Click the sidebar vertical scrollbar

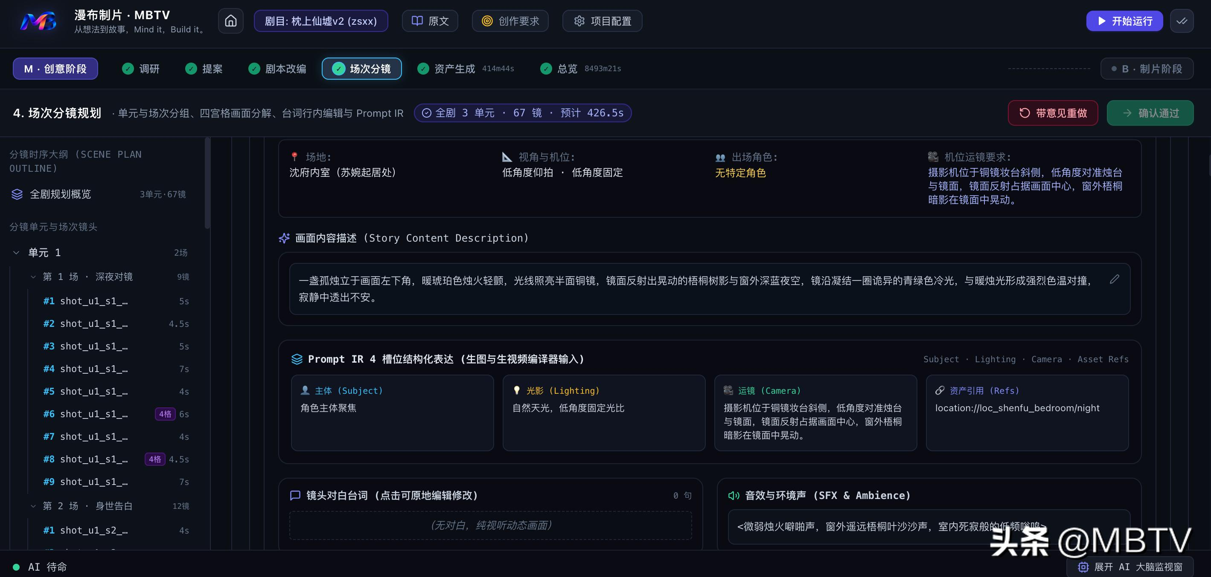(207, 183)
